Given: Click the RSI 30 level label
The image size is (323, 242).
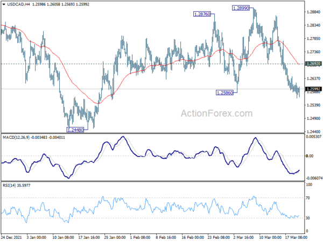Looking at the screenshot, I should click(308, 218).
